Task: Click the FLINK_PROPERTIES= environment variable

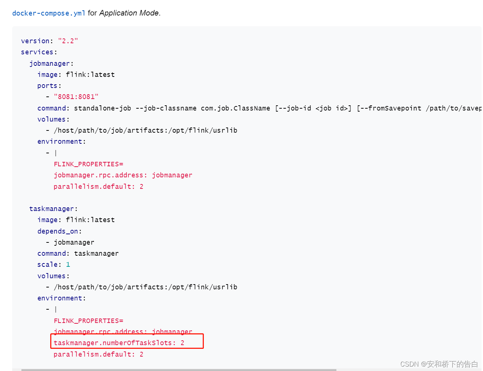Action: [89, 164]
